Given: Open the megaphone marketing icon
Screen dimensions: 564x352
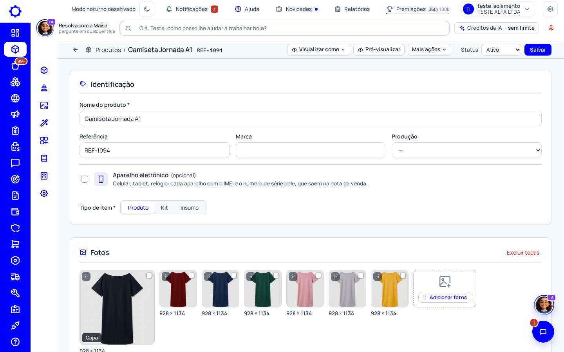Looking at the screenshot, I should tap(15, 114).
